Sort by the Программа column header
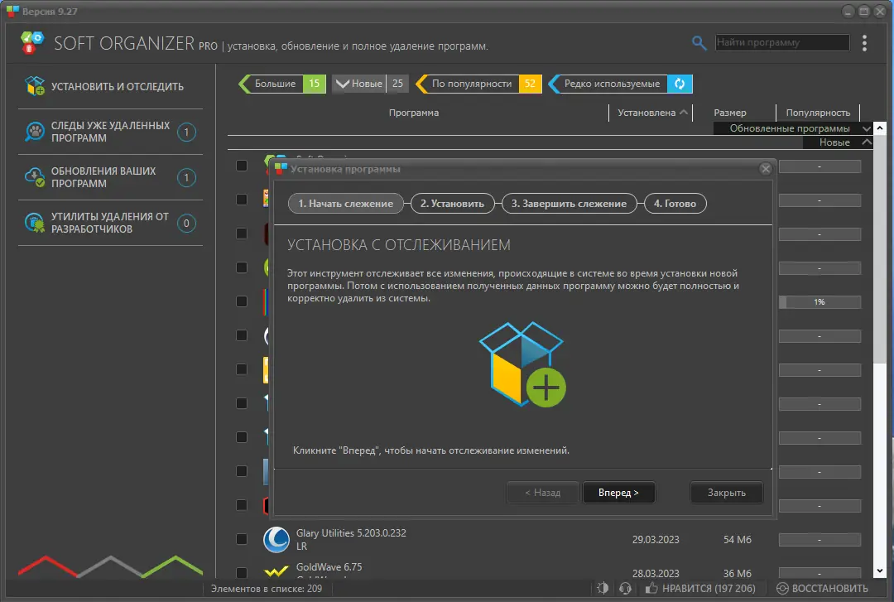The width and height of the screenshot is (894, 602). (x=414, y=113)
